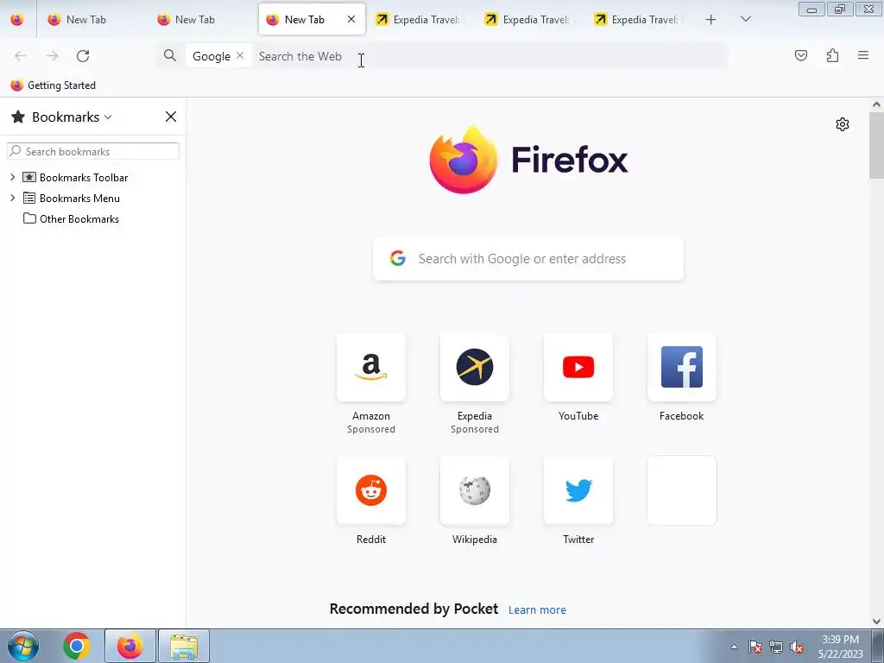Open the new tab personalize gear icon
This screenshot has width=884, height=663.
click(843, 124)
